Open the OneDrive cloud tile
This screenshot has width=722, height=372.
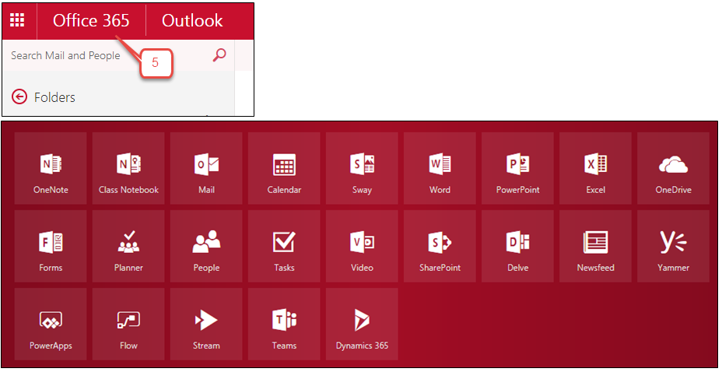pyautogui.click(x=673, y=169)
